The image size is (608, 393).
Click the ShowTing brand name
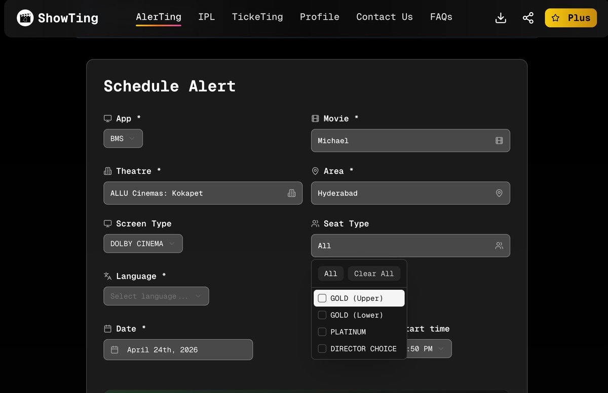point(68,19)
